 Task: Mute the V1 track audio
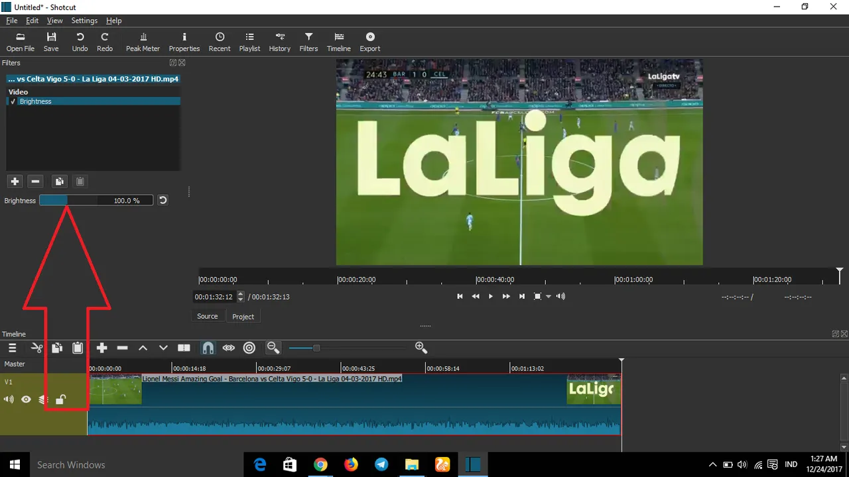(x=9, y=399)
